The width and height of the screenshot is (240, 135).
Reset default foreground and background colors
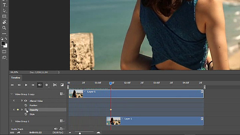(x=2, y=39)
